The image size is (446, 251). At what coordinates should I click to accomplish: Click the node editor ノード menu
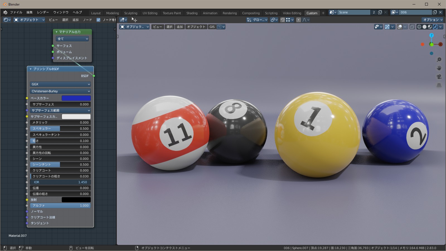[88, 20]
